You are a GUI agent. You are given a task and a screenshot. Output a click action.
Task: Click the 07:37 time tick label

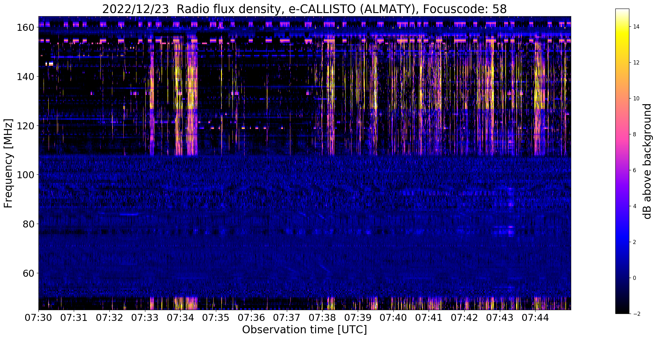(287, 317)
